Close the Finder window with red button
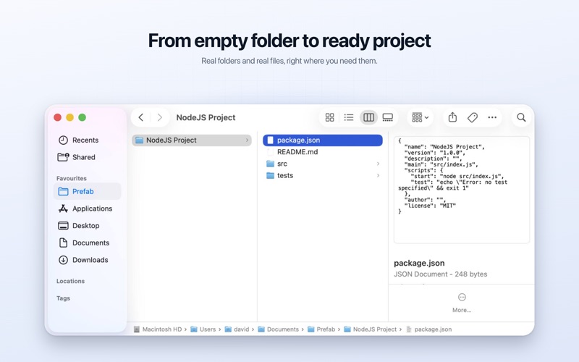Screen dimensions: 579x362 pyautogui.click(x=58, y=117)
